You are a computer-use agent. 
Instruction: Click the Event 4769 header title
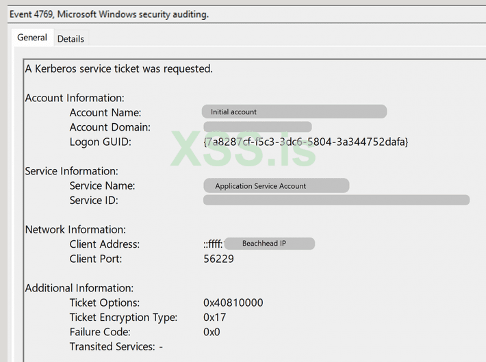click(x=110, y=14)
